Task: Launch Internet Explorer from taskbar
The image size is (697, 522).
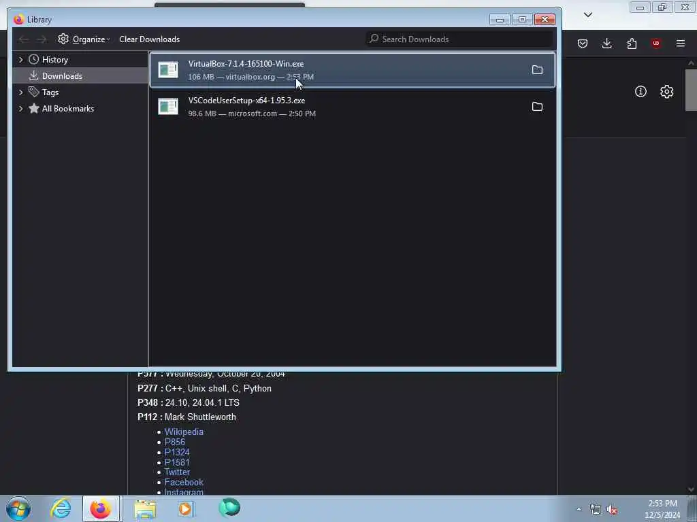Action: click(x=61, y=508)
